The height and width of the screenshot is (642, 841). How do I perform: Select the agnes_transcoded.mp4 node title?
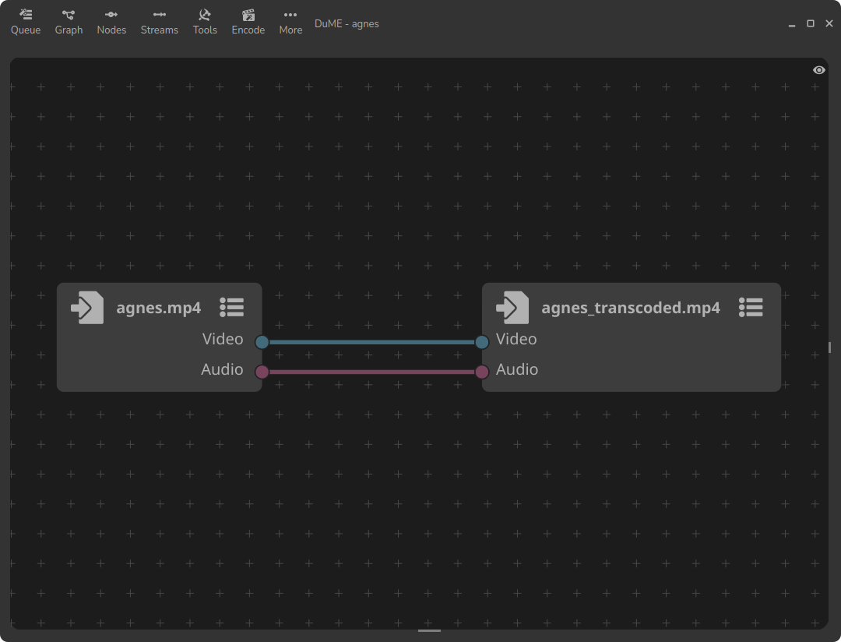(631, 308)
